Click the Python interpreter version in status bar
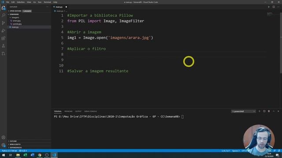This screenshot has width=282, height=158. pos(9,151)
